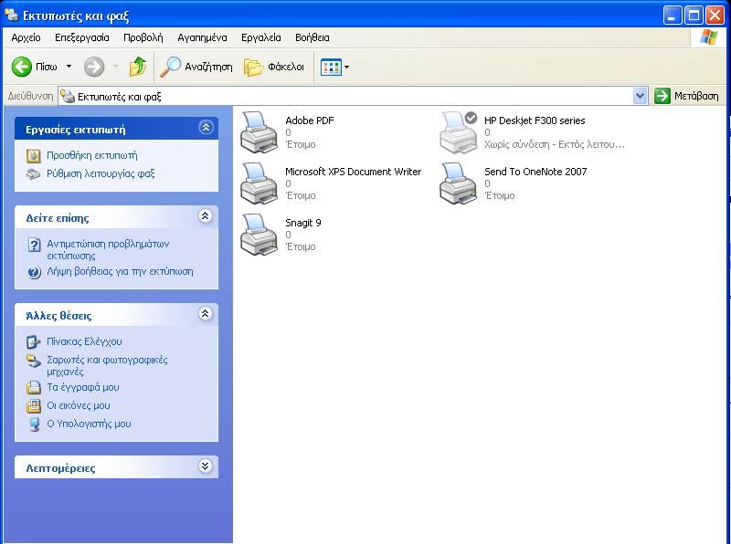Select the Send To OneNote 2007 printer icon

[459, 183]
